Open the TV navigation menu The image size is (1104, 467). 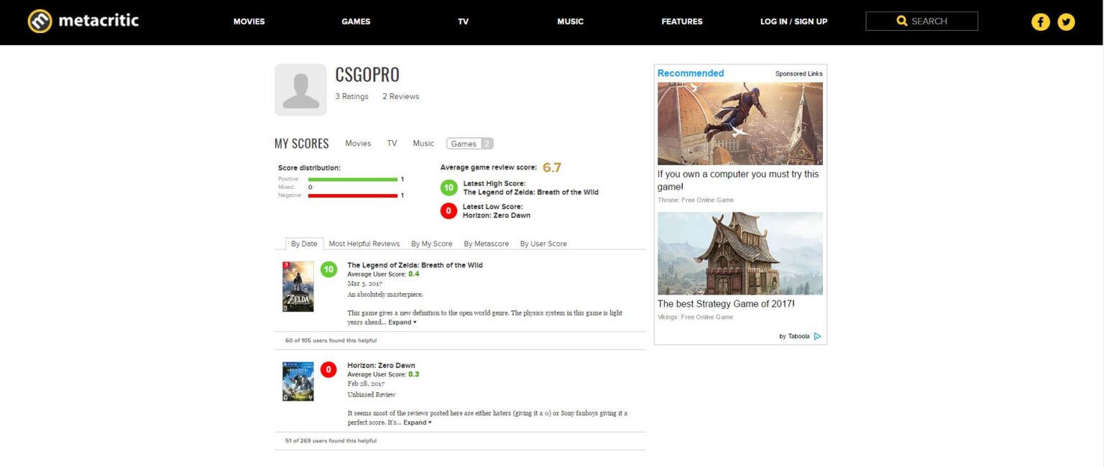click(x=463, y=22)
